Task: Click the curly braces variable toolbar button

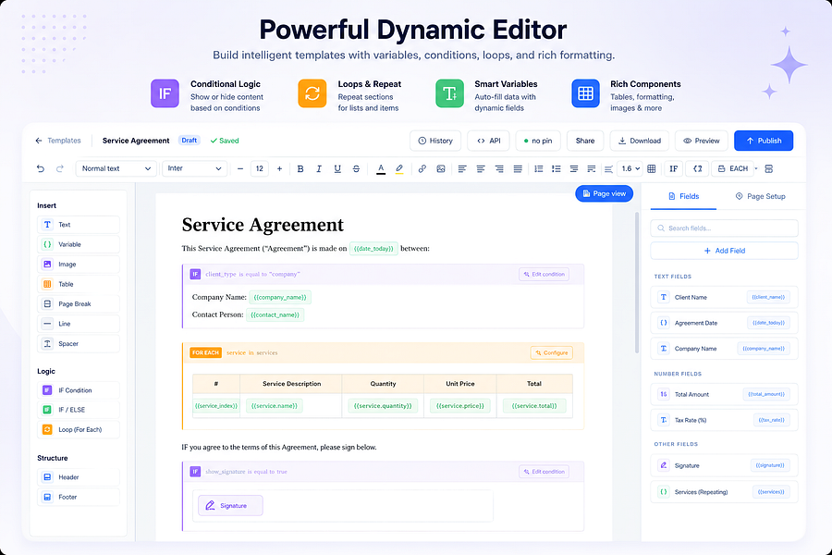Action: point(698,169)
